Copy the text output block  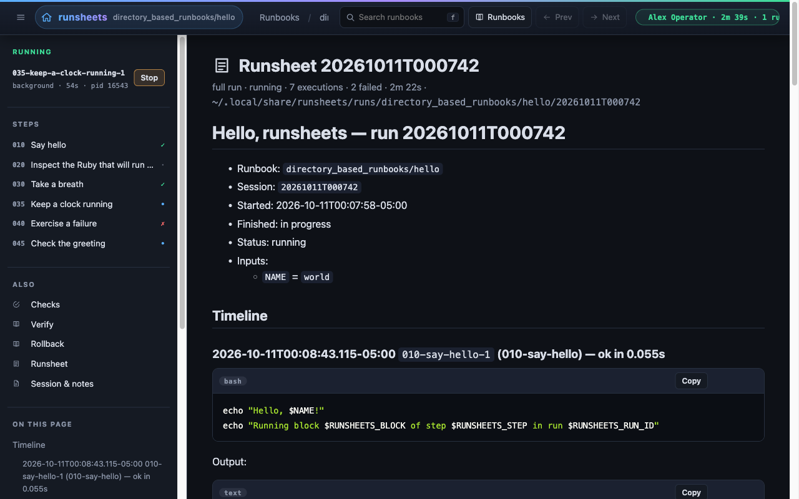pos(691,492)
